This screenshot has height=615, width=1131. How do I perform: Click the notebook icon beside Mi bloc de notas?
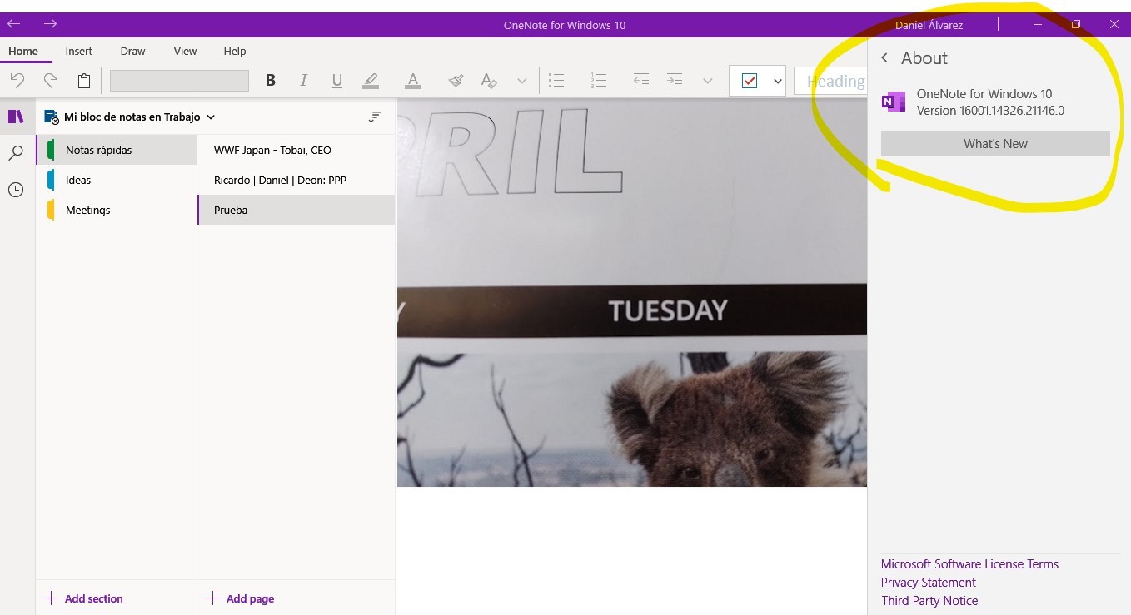click(51, 117)
